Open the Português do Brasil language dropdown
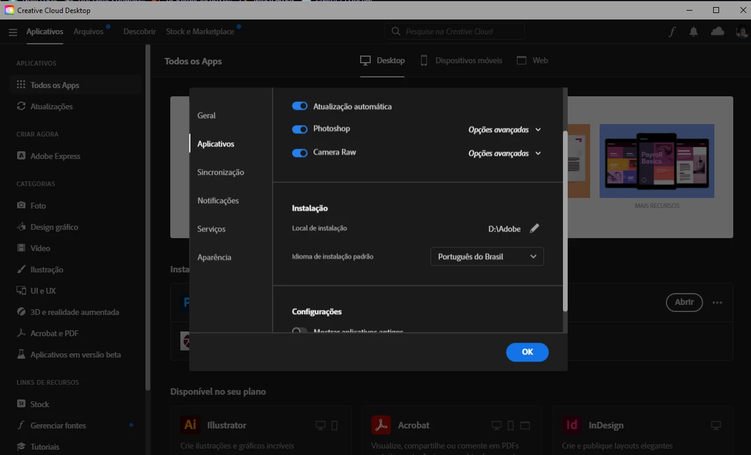Screen dimensions: 751x455 pos(487,256)
